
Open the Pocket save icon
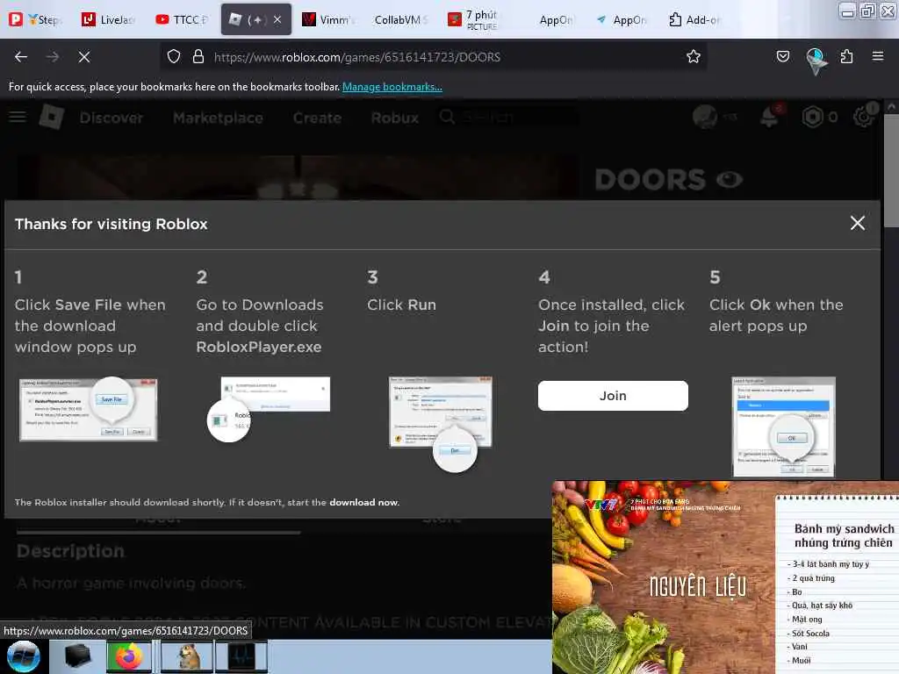point(782,56)
